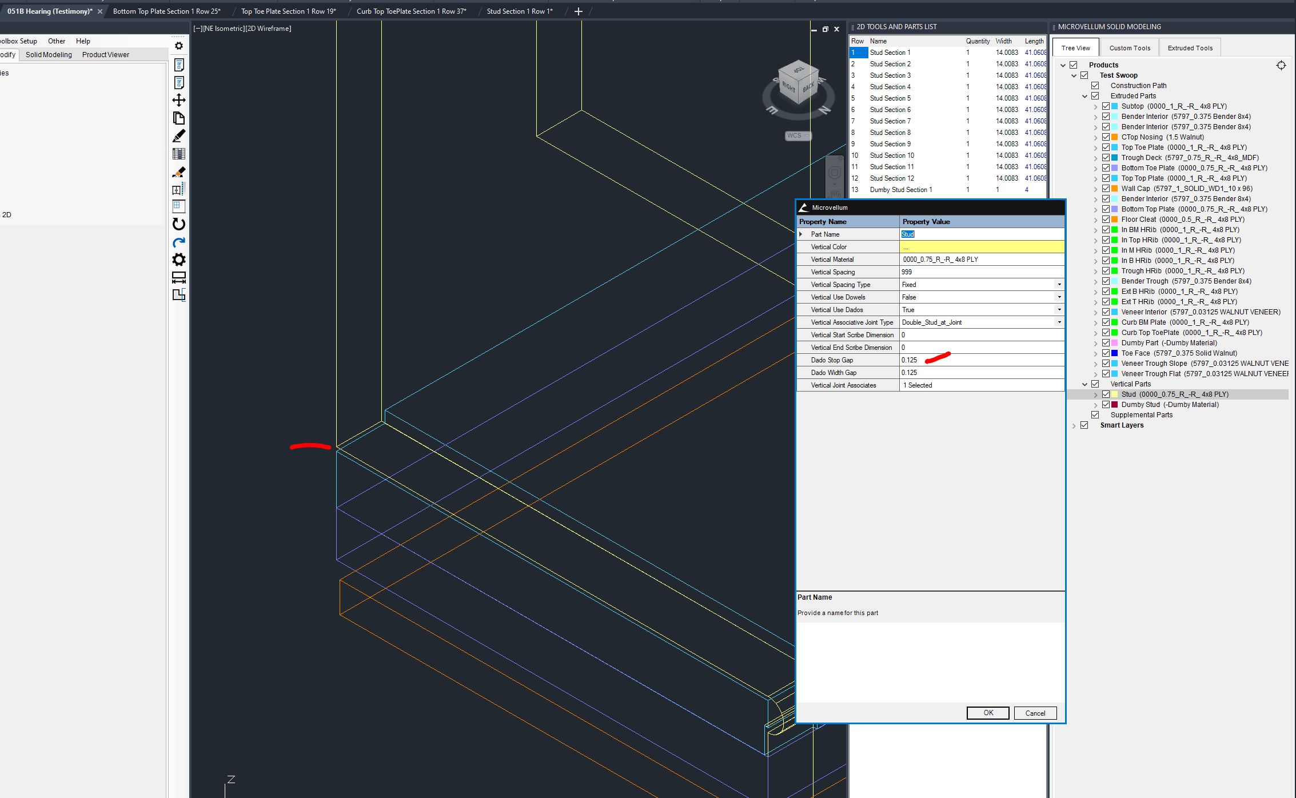
Task: Click the blue redo arrow icon
Action: 179,242
